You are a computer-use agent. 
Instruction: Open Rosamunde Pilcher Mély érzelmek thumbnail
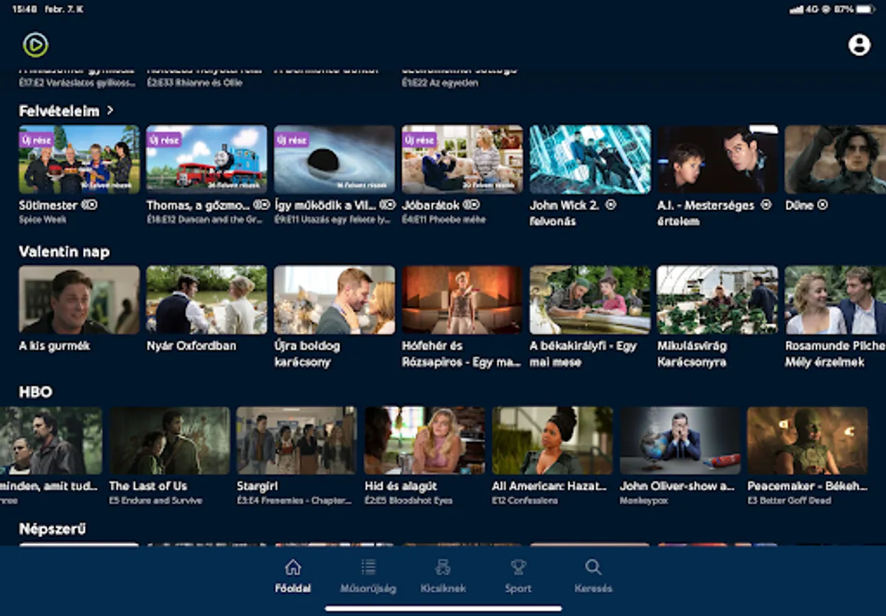835,300
